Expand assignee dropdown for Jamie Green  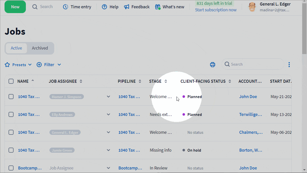point(108,150)
